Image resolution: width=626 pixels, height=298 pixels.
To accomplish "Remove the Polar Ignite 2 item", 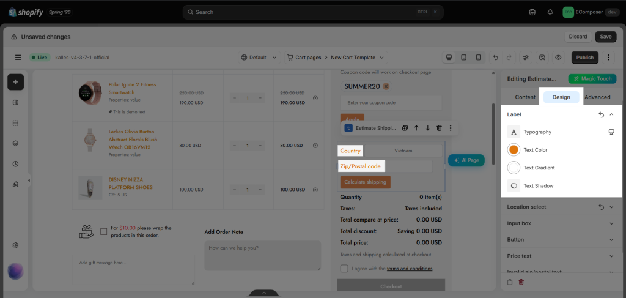I will tap(315, 98).
